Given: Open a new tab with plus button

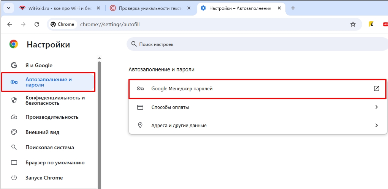Looking at the screenshot, I should pos(293,8).
